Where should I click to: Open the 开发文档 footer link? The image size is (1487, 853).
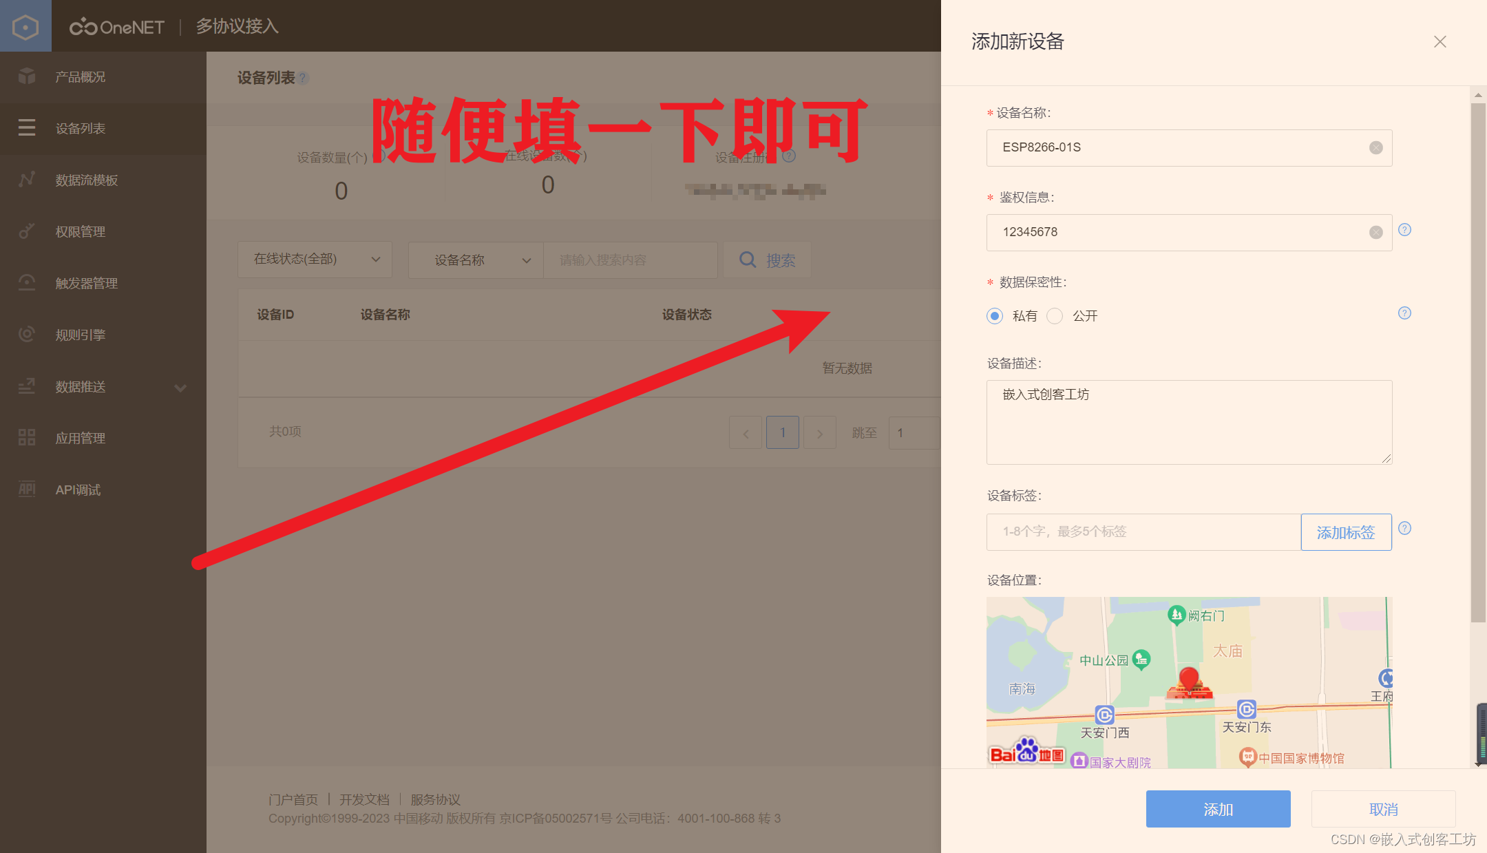click(365, 799)
